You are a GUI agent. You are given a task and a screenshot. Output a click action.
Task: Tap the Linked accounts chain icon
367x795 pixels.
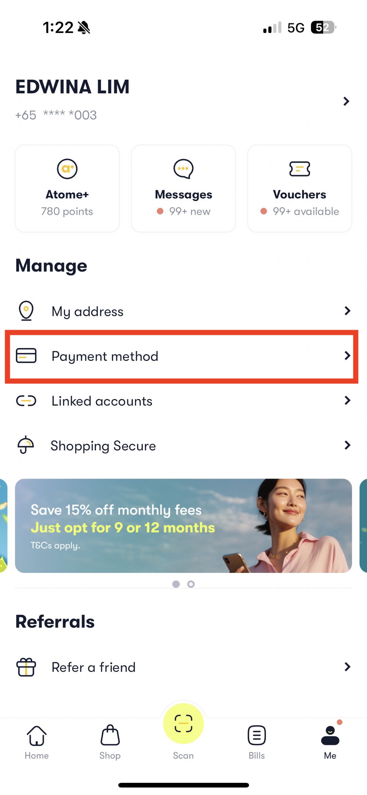pyautogui.click(x=26, y=401)
